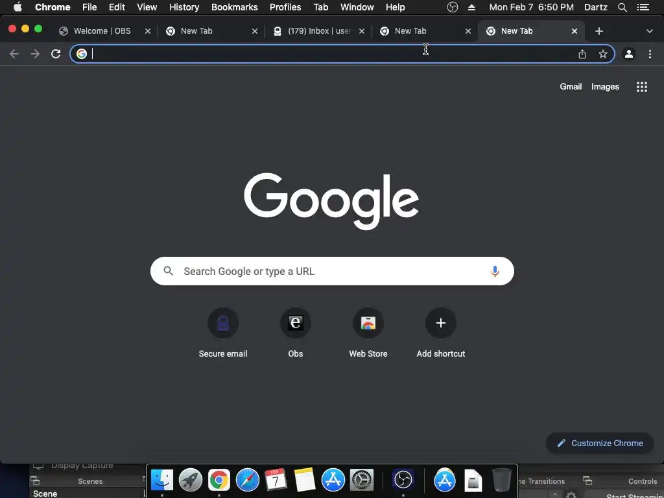
Task: Click the OBS status icon in menu bar
Action: [x=453, y=7]
